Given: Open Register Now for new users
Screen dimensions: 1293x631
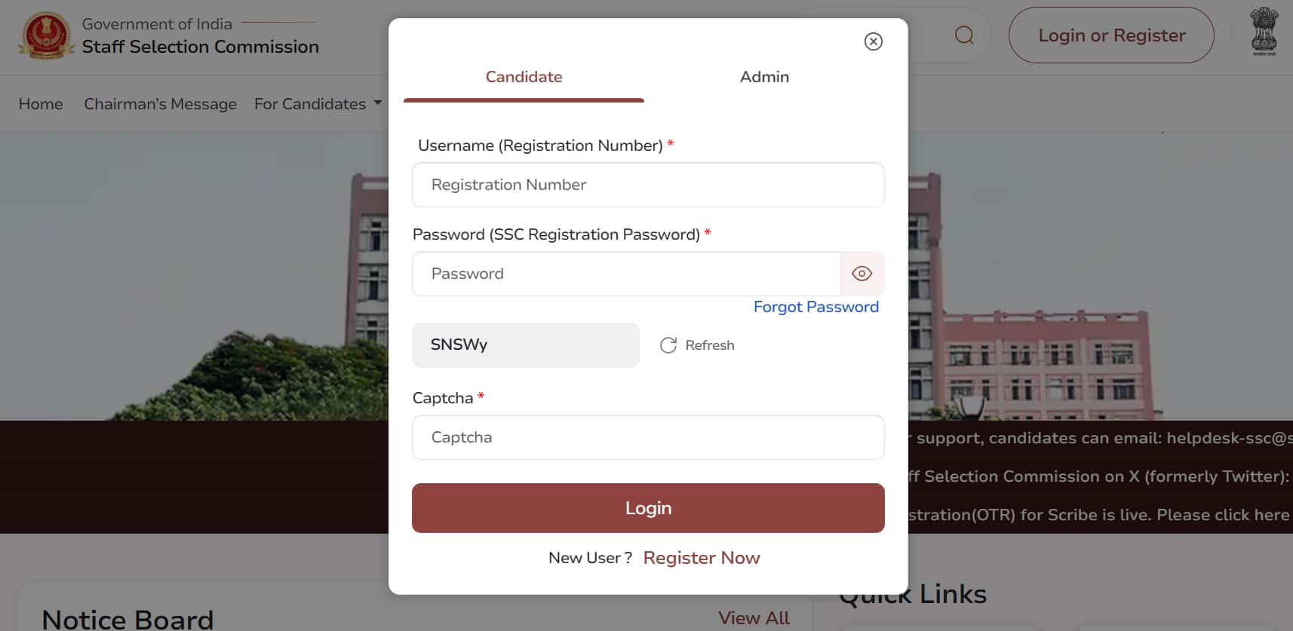Looking at the screenshot, I should click(x=702, y=558).
